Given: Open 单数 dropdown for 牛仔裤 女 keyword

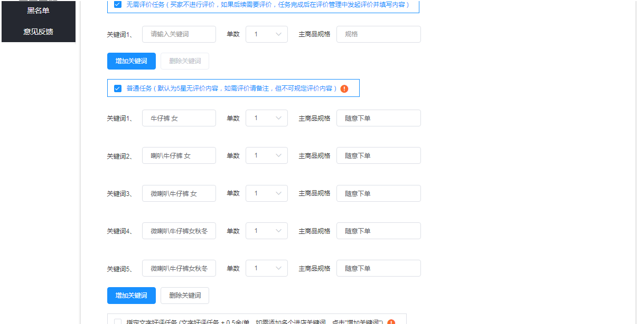Looking at the screenshot, I should 267,118.
